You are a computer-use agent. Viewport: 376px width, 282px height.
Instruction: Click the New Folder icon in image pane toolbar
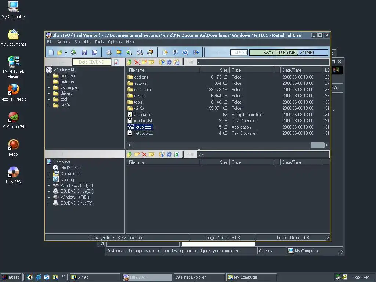point(144,62)
